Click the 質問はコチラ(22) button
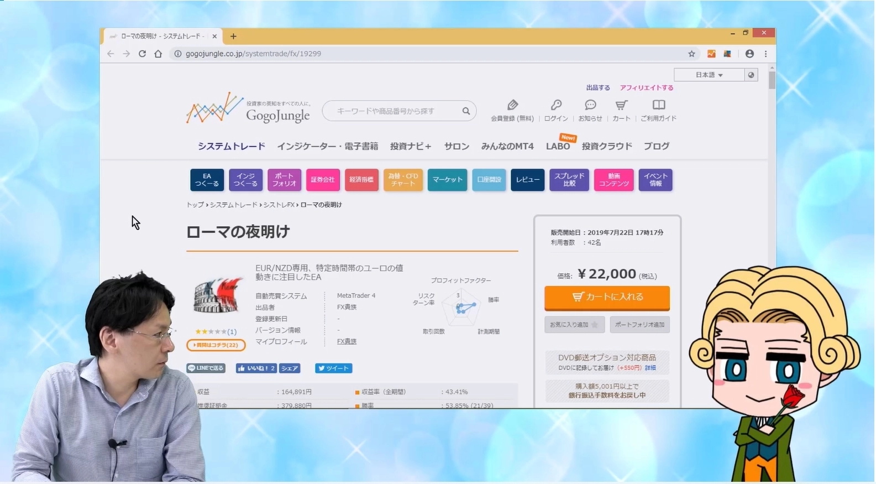Screen dimensions: 876x484 point(216,345)
